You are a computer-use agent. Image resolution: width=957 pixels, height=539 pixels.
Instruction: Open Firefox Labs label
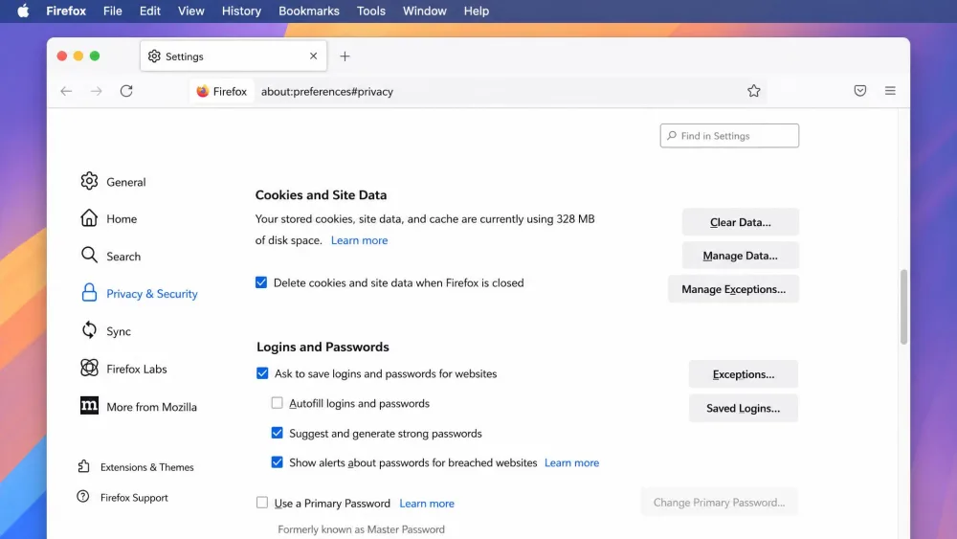136,369
